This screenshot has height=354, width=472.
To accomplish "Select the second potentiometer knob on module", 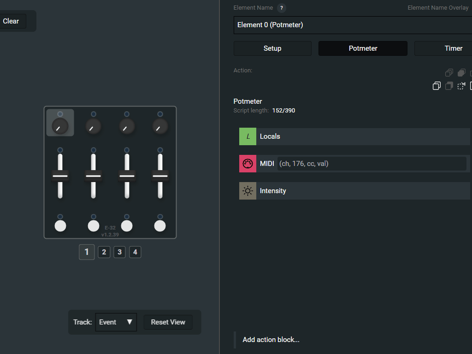I will pos(94,126).
